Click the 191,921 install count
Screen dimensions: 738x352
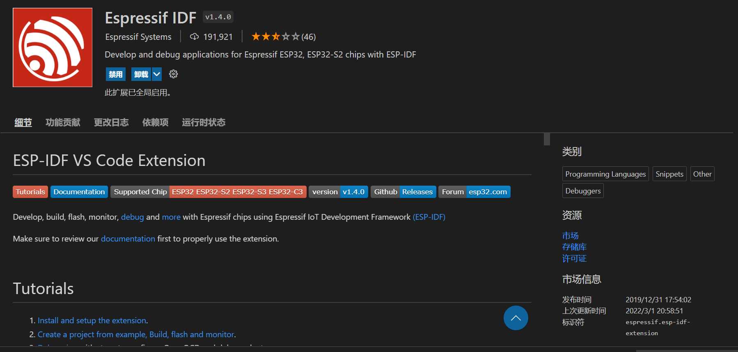coord(218,37)
